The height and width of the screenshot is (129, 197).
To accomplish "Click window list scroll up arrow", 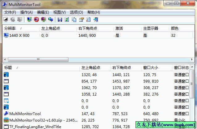I will 192,67.
